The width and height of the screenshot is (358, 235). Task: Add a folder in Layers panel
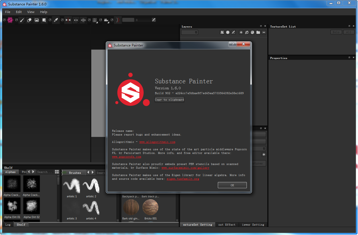click(x=258, y=32)
